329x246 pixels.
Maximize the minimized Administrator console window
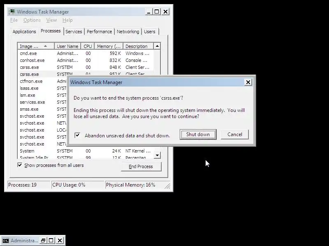tap(51, 241)
